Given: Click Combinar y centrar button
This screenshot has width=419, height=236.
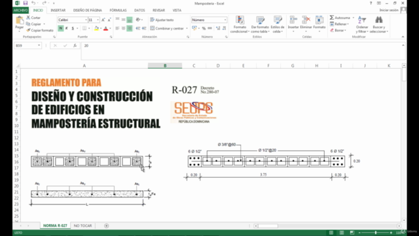Looking at the screenshot, I should (167, 28).
